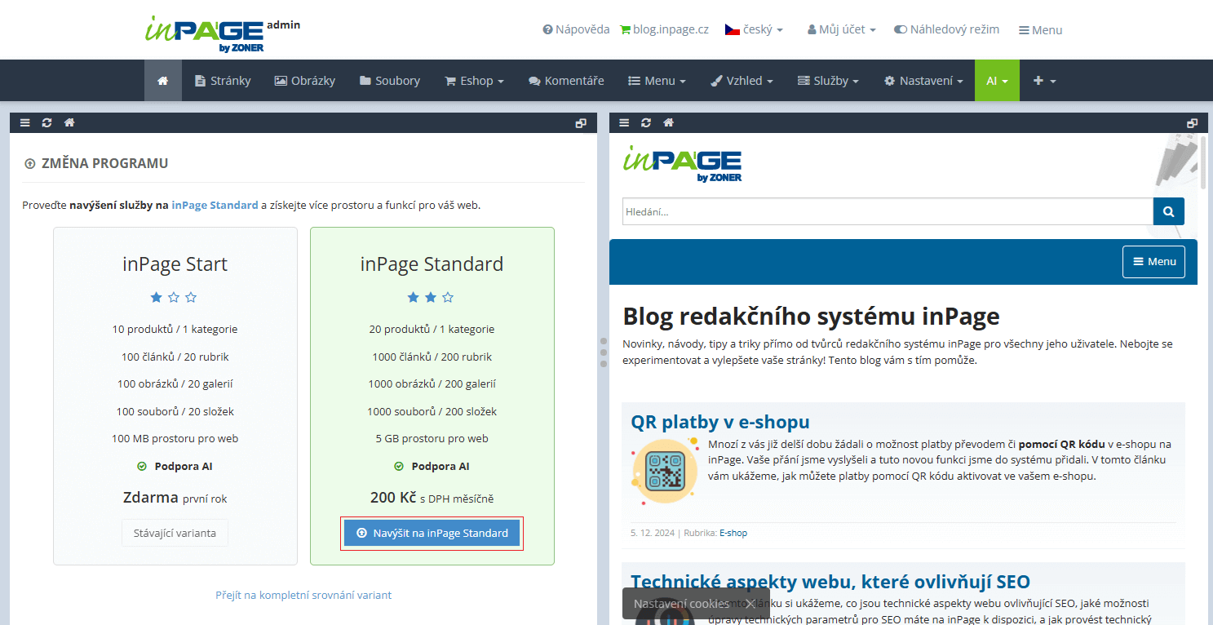Image resolution: width=1213 pixels, height=625 pixels.
Task: Click the inPage Start plan title
Action: pos(175,264)
